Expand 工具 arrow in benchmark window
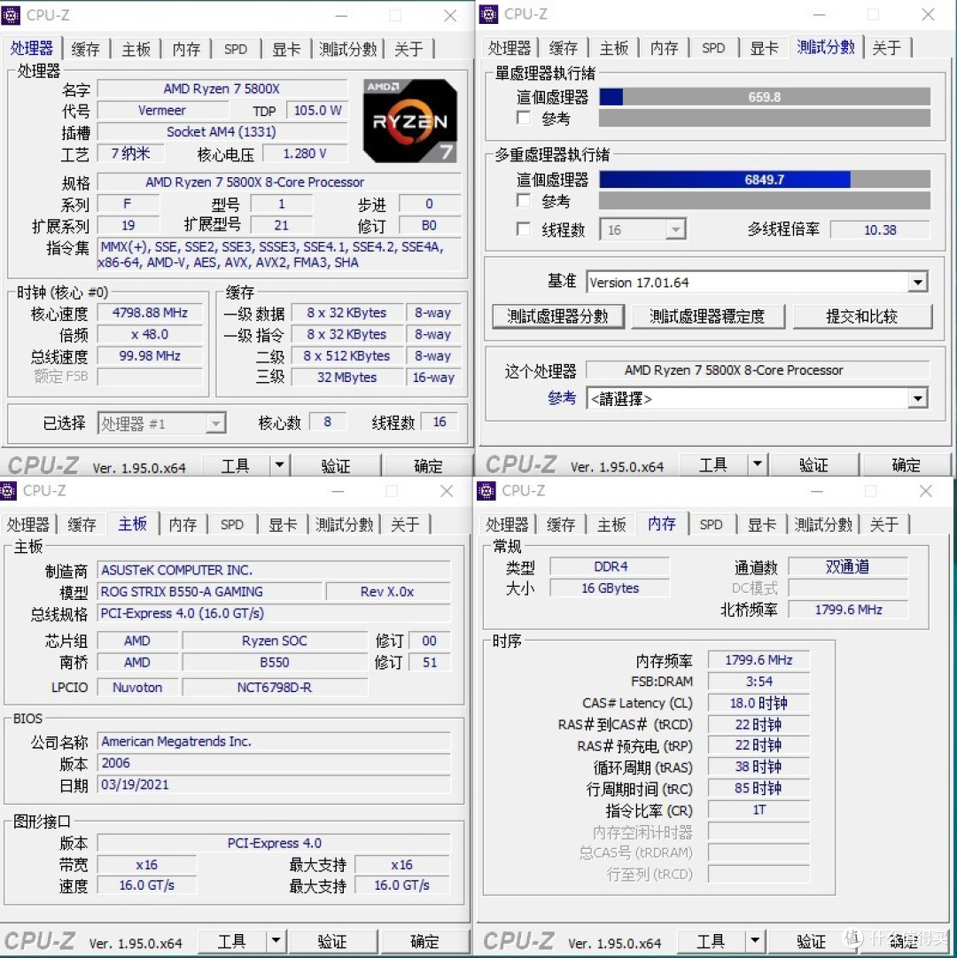Image resolution: width=957 pixels, height=958 pixels. (758, 464)
